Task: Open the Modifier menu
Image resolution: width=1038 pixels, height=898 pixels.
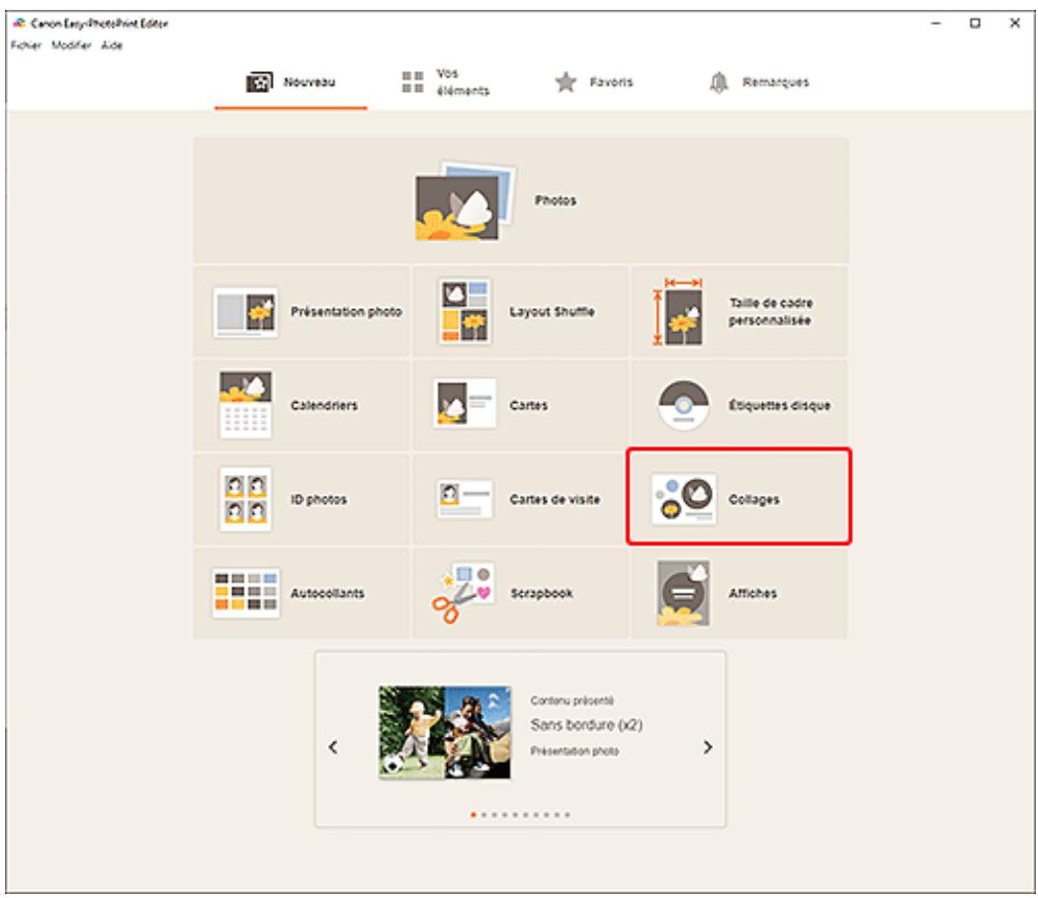Action: (71, 45)
